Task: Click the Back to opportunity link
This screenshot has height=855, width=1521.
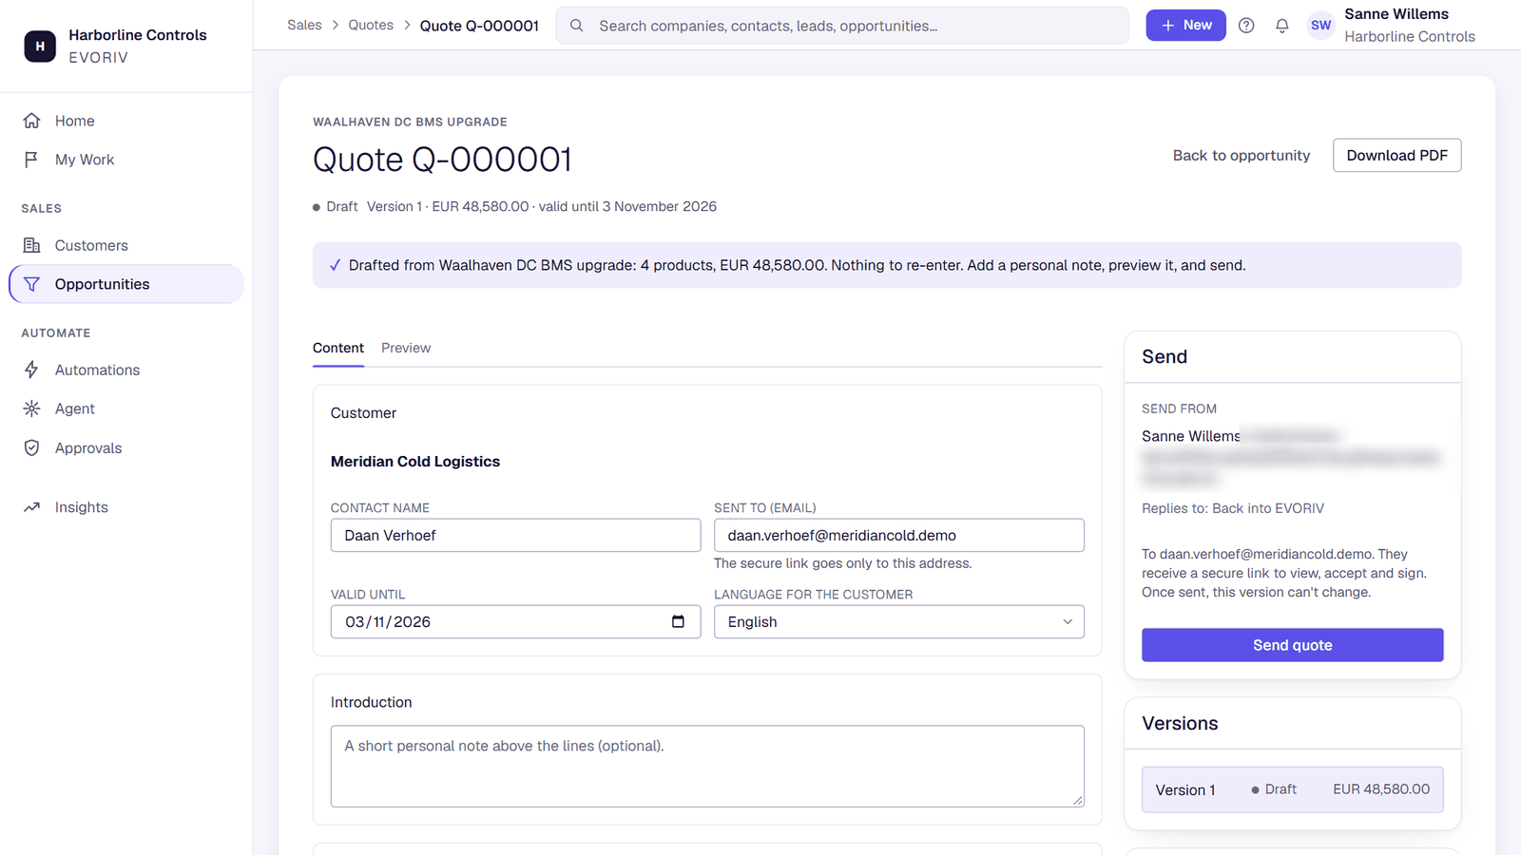Action: 1241,155
